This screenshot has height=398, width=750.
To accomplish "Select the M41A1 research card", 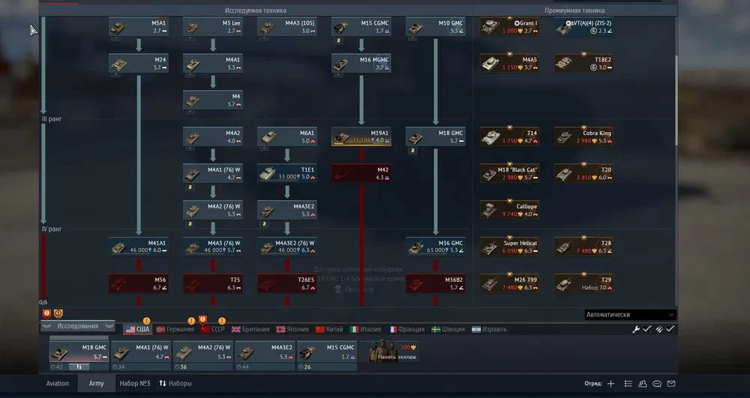I will [138, 247].
